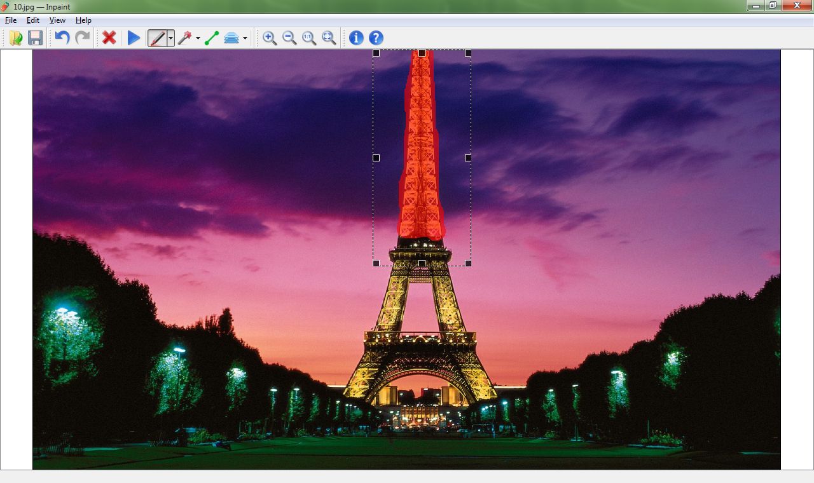Fit image to window zoom
Screen dimensions: 814x483
(x=329, y=38)
